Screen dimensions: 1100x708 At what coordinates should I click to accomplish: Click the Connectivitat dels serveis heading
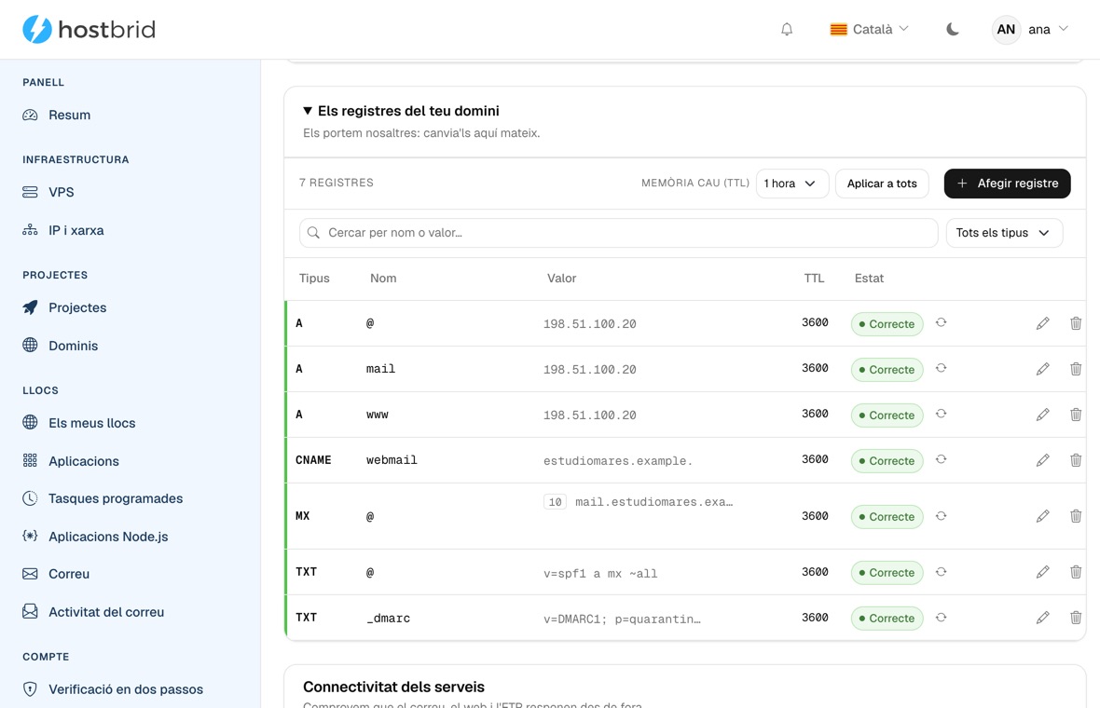(393, 687)
